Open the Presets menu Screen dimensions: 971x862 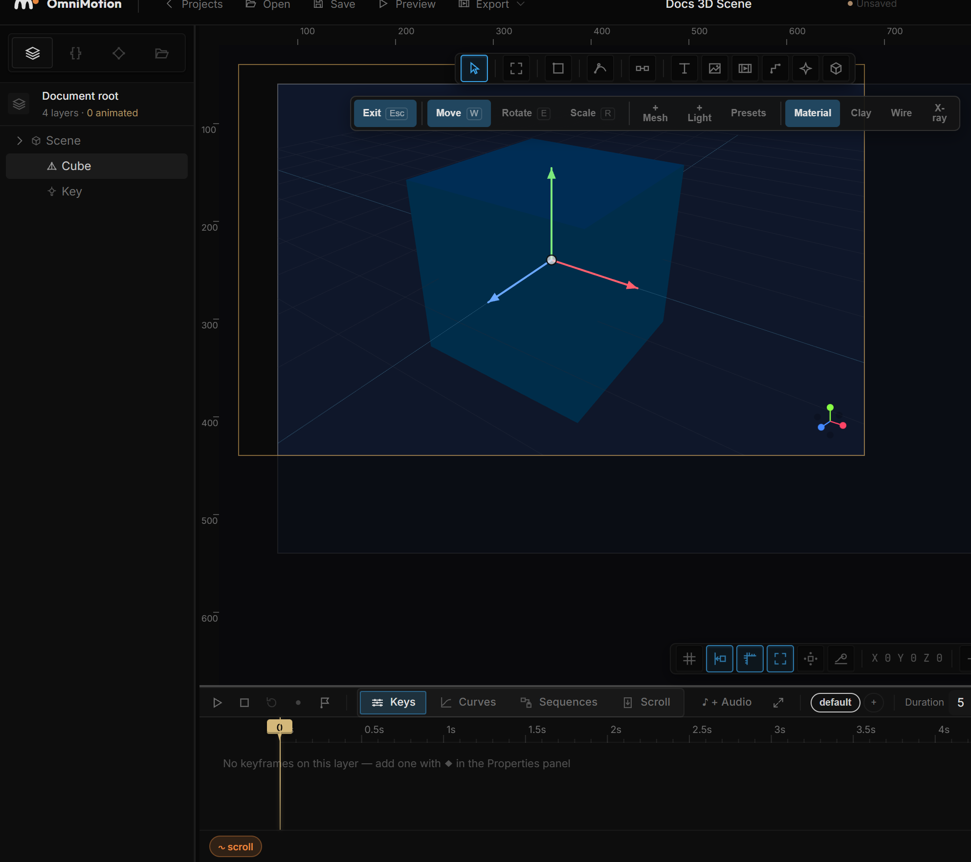748,113
